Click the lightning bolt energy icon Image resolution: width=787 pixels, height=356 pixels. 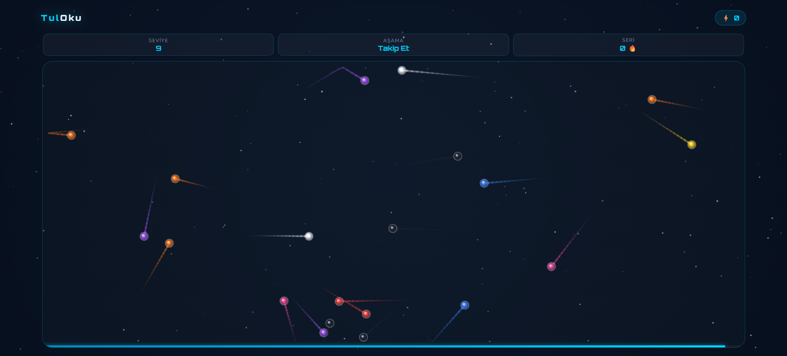726,18
